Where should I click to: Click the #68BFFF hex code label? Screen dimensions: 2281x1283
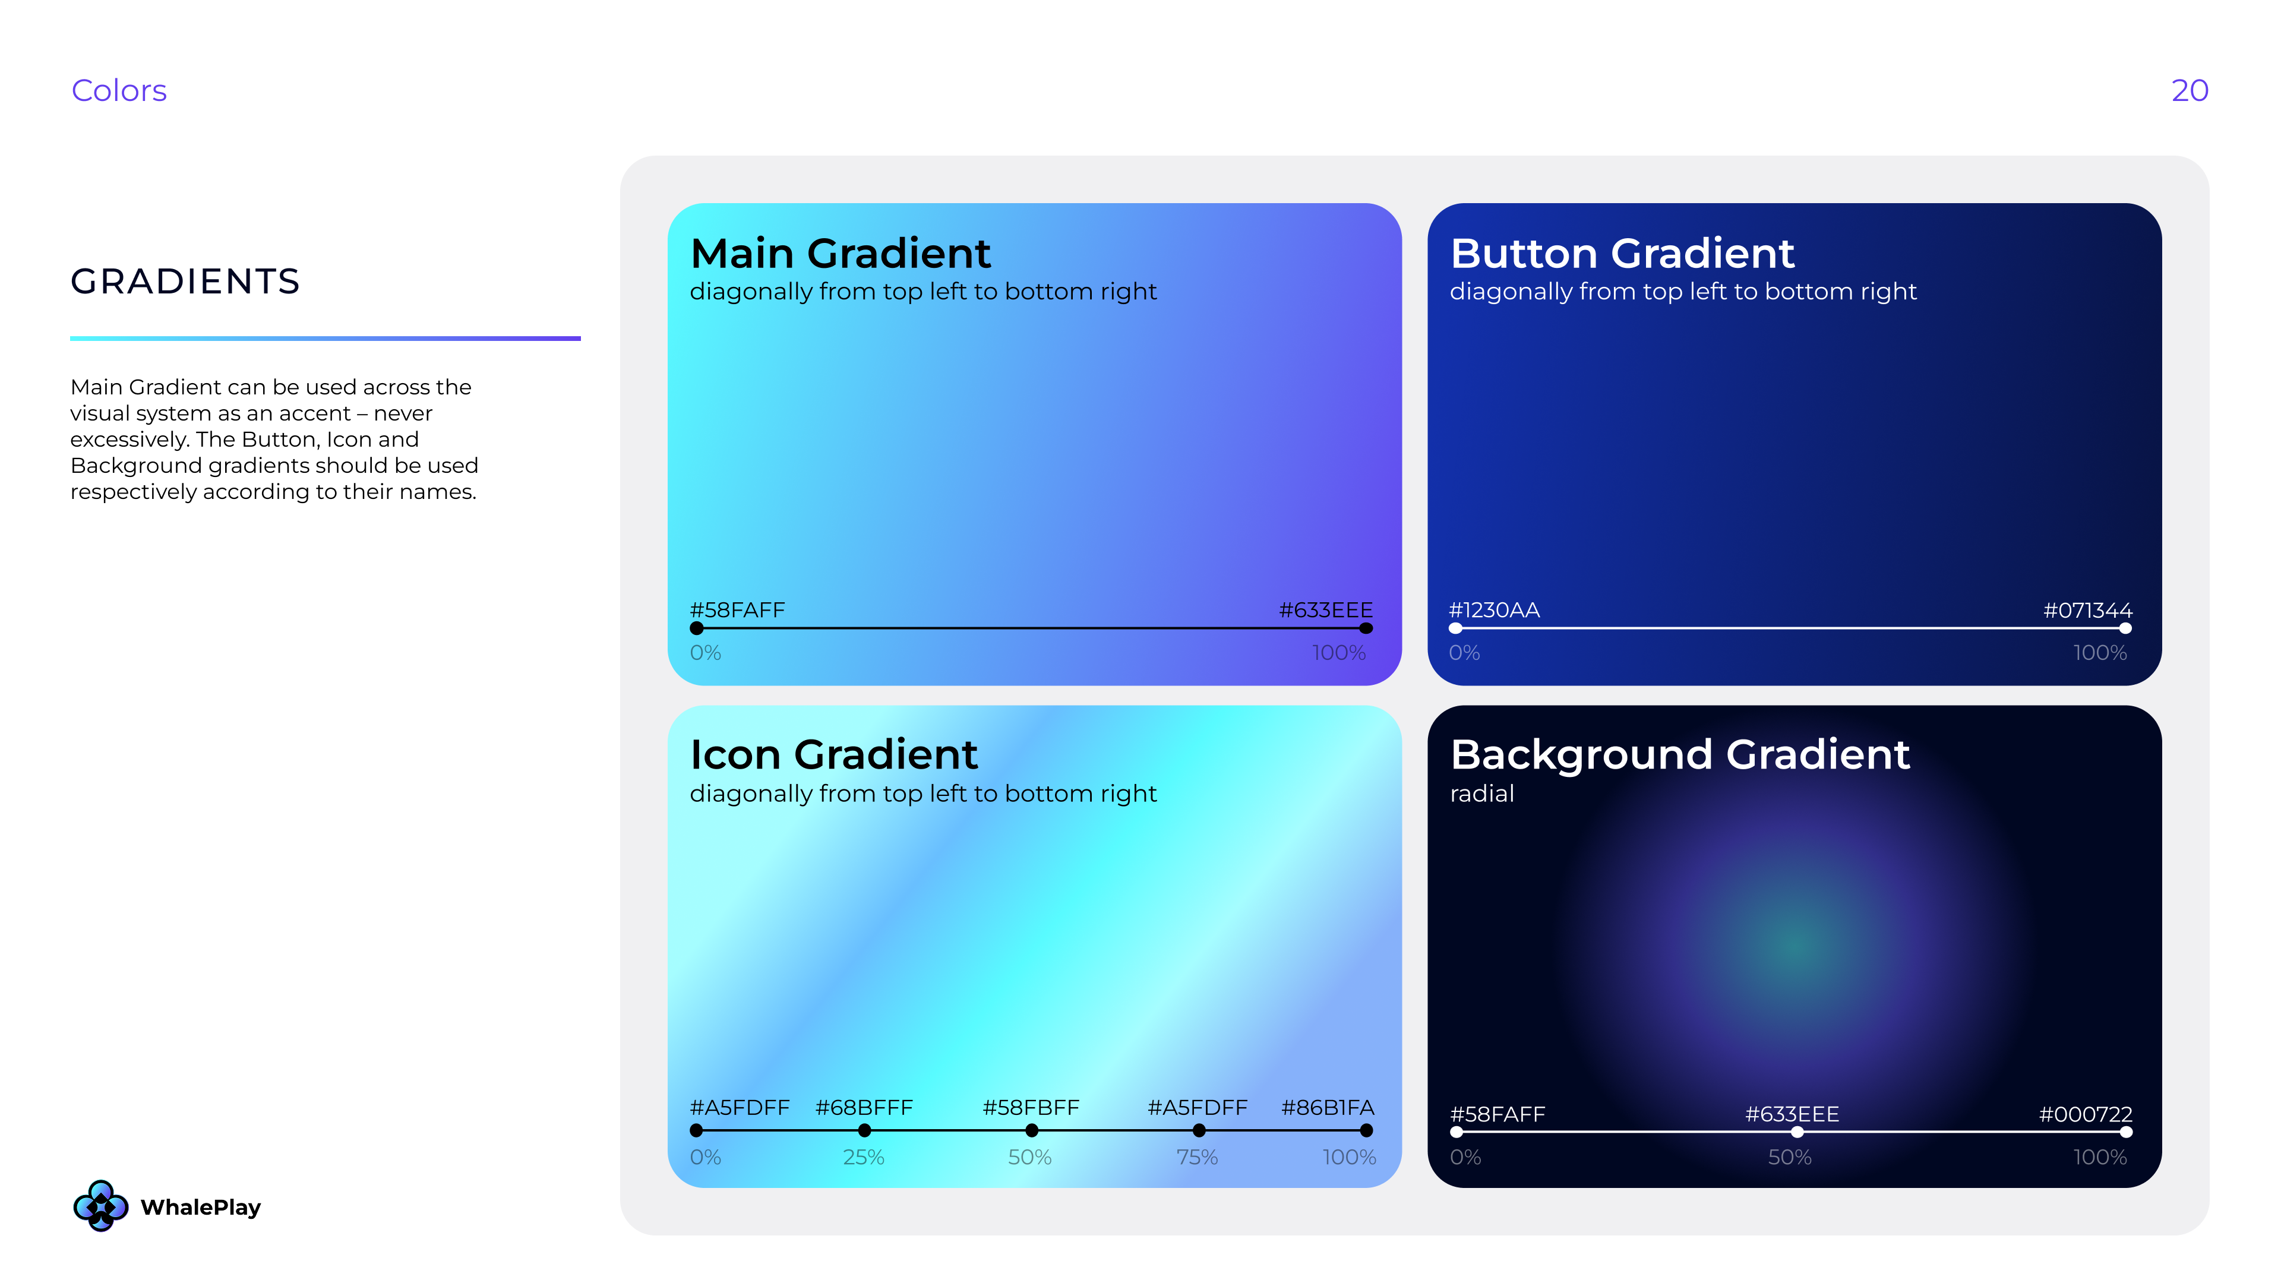[x=863, y=1108]
